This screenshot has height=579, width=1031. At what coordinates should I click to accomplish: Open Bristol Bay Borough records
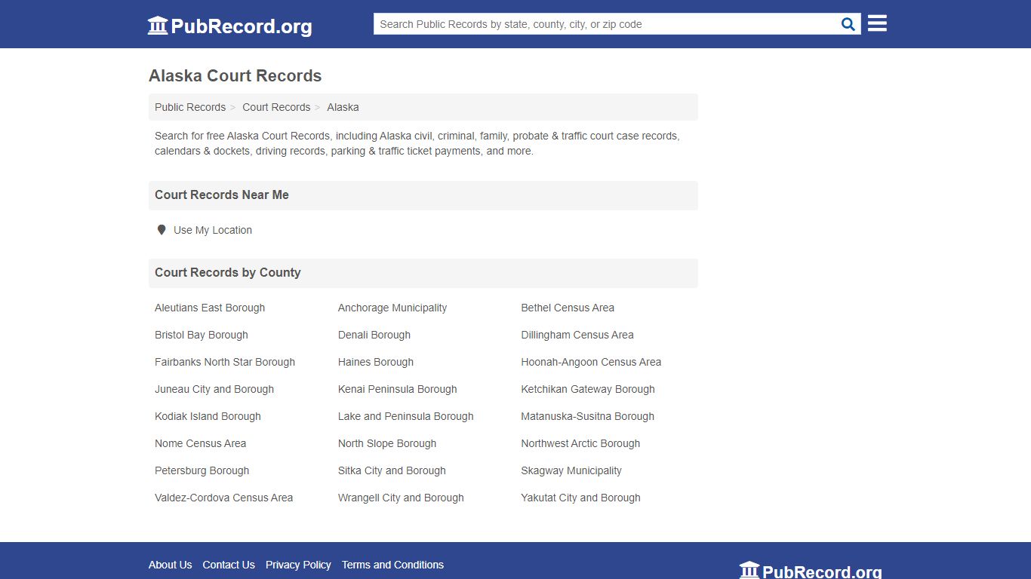coord(202,335)
